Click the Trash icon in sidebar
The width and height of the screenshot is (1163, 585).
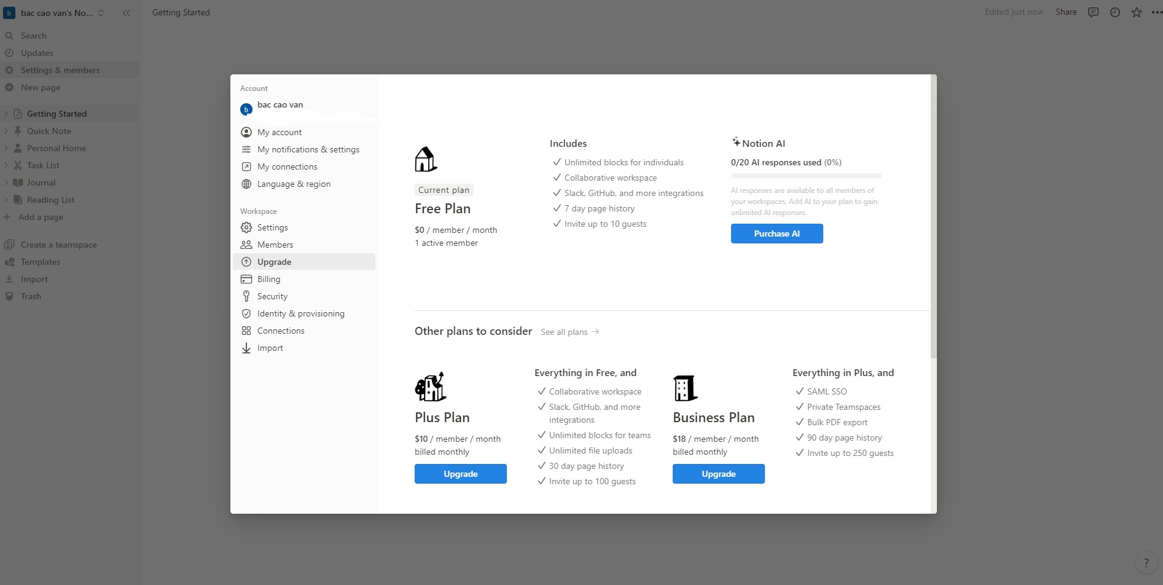click(9, 296)
